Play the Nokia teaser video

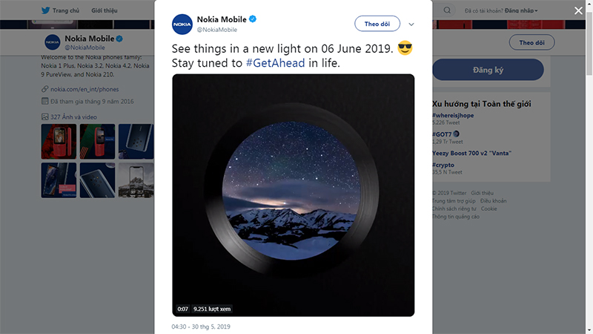pyautogui.click(x=293, y=194)
